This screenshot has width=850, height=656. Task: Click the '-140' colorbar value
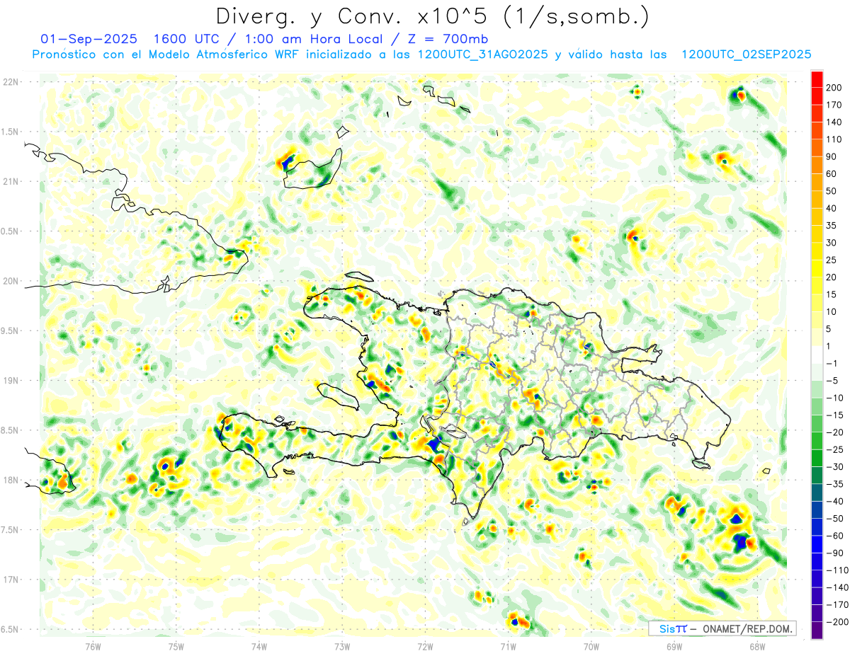[838, 587]
